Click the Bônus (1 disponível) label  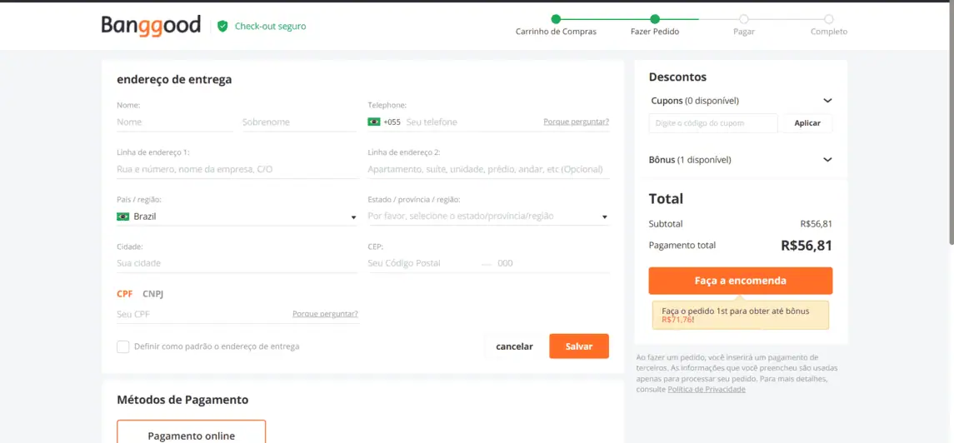pyautogui.click(x=690, y=160)
